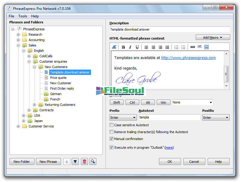
Task: Click the underline formatting icon
Action: pyautogui.click(x=137, y=47)
